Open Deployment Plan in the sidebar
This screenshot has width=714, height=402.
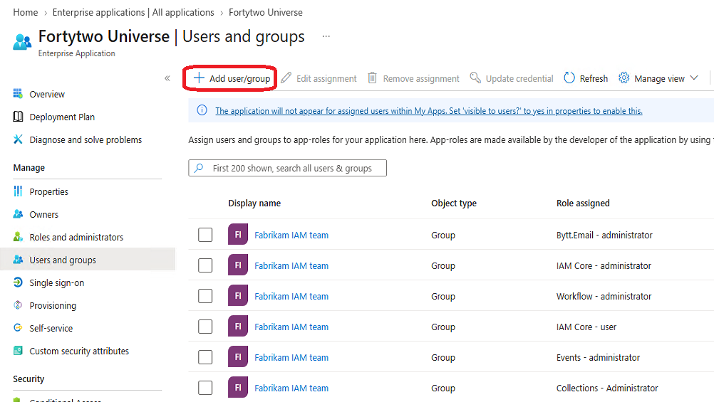pos(62,117)
